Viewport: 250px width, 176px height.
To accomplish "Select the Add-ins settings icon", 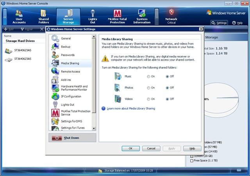I will tap(55, 80).
